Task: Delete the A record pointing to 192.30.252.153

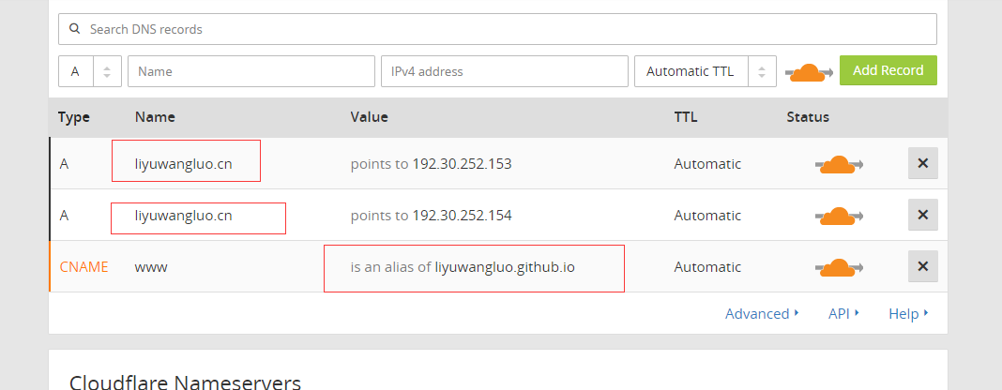Action: click(923, 163)
